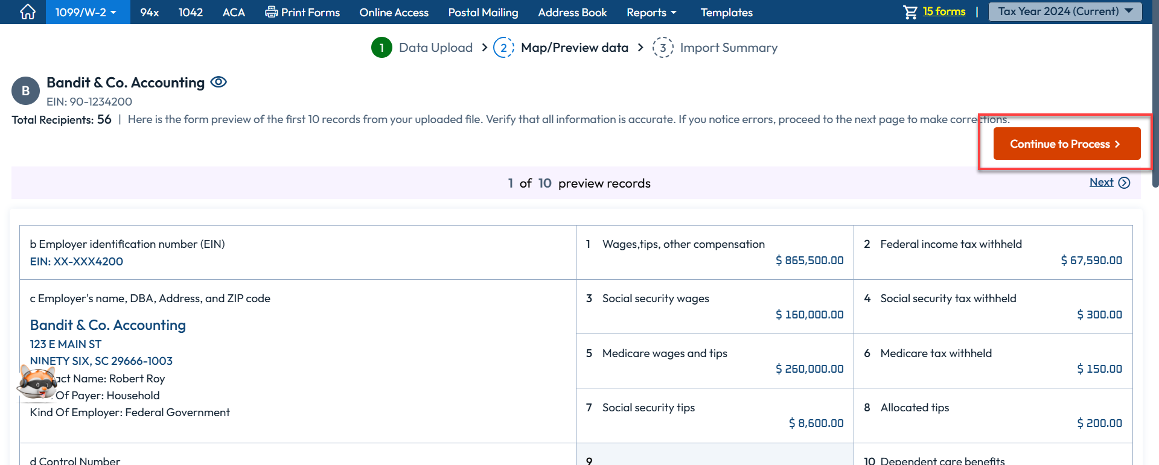Open Postal Mailing

click(483, 12)
